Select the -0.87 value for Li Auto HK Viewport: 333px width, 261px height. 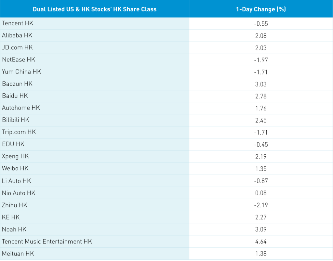click(261, 181)
